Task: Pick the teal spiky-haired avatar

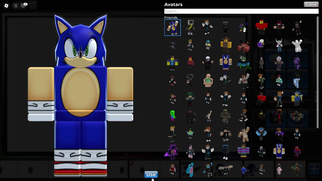Action: (x=208, y=45)
